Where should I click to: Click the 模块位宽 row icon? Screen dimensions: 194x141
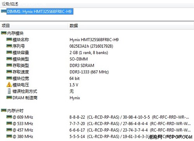(9, 78)
